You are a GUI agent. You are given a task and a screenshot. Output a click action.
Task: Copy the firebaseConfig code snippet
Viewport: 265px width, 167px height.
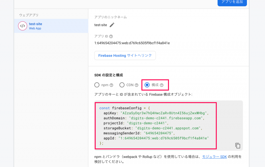(238, 146)
